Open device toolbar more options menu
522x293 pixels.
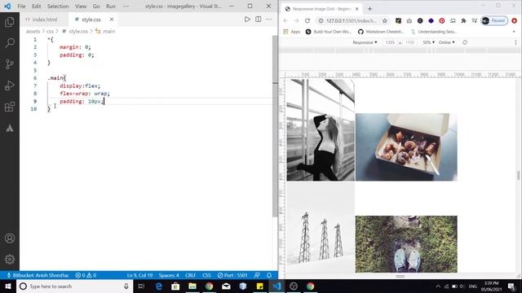[x=515, y=42]
